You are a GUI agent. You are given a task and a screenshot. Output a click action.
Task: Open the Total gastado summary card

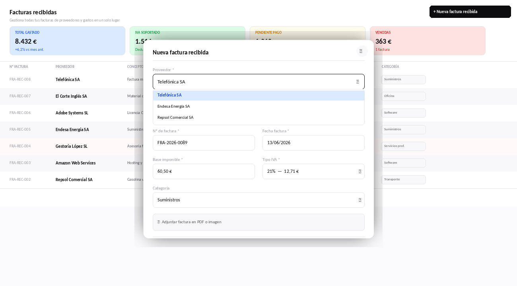[67, 41]
